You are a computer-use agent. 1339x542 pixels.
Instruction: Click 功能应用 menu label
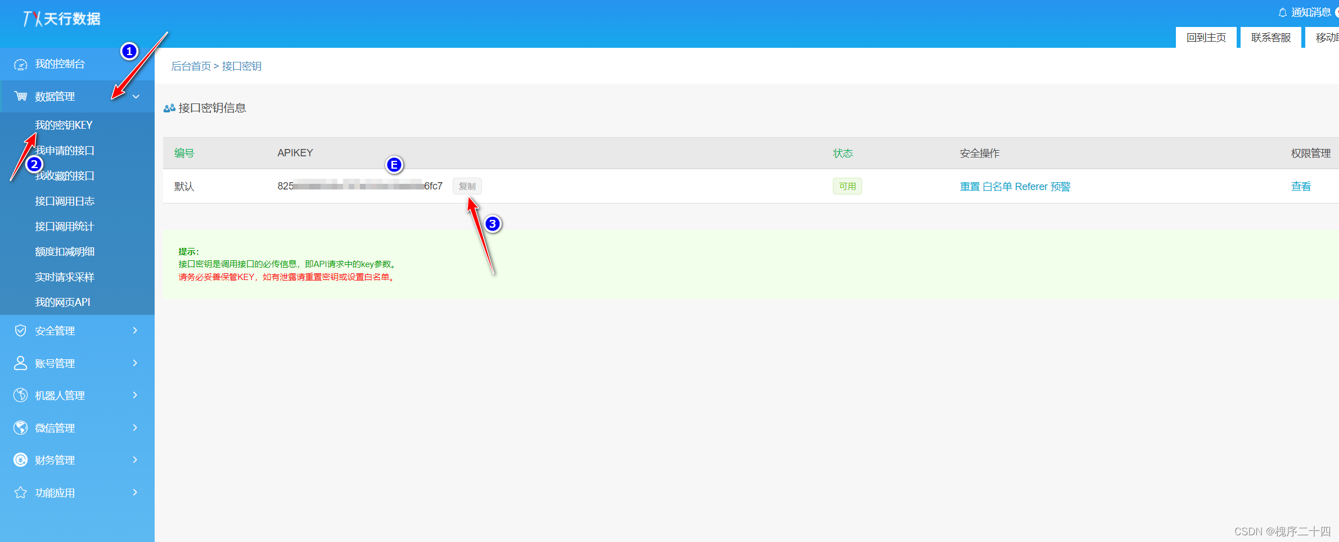[x=55, y=493]
